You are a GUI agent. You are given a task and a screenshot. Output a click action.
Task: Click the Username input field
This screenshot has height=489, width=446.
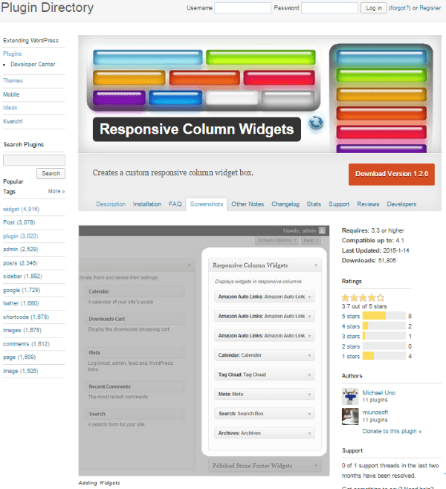click(x=242, y=8)
